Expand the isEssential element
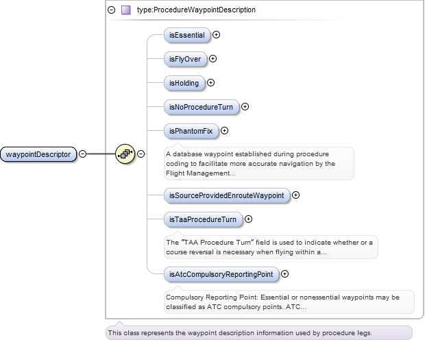 pos(217,34)
